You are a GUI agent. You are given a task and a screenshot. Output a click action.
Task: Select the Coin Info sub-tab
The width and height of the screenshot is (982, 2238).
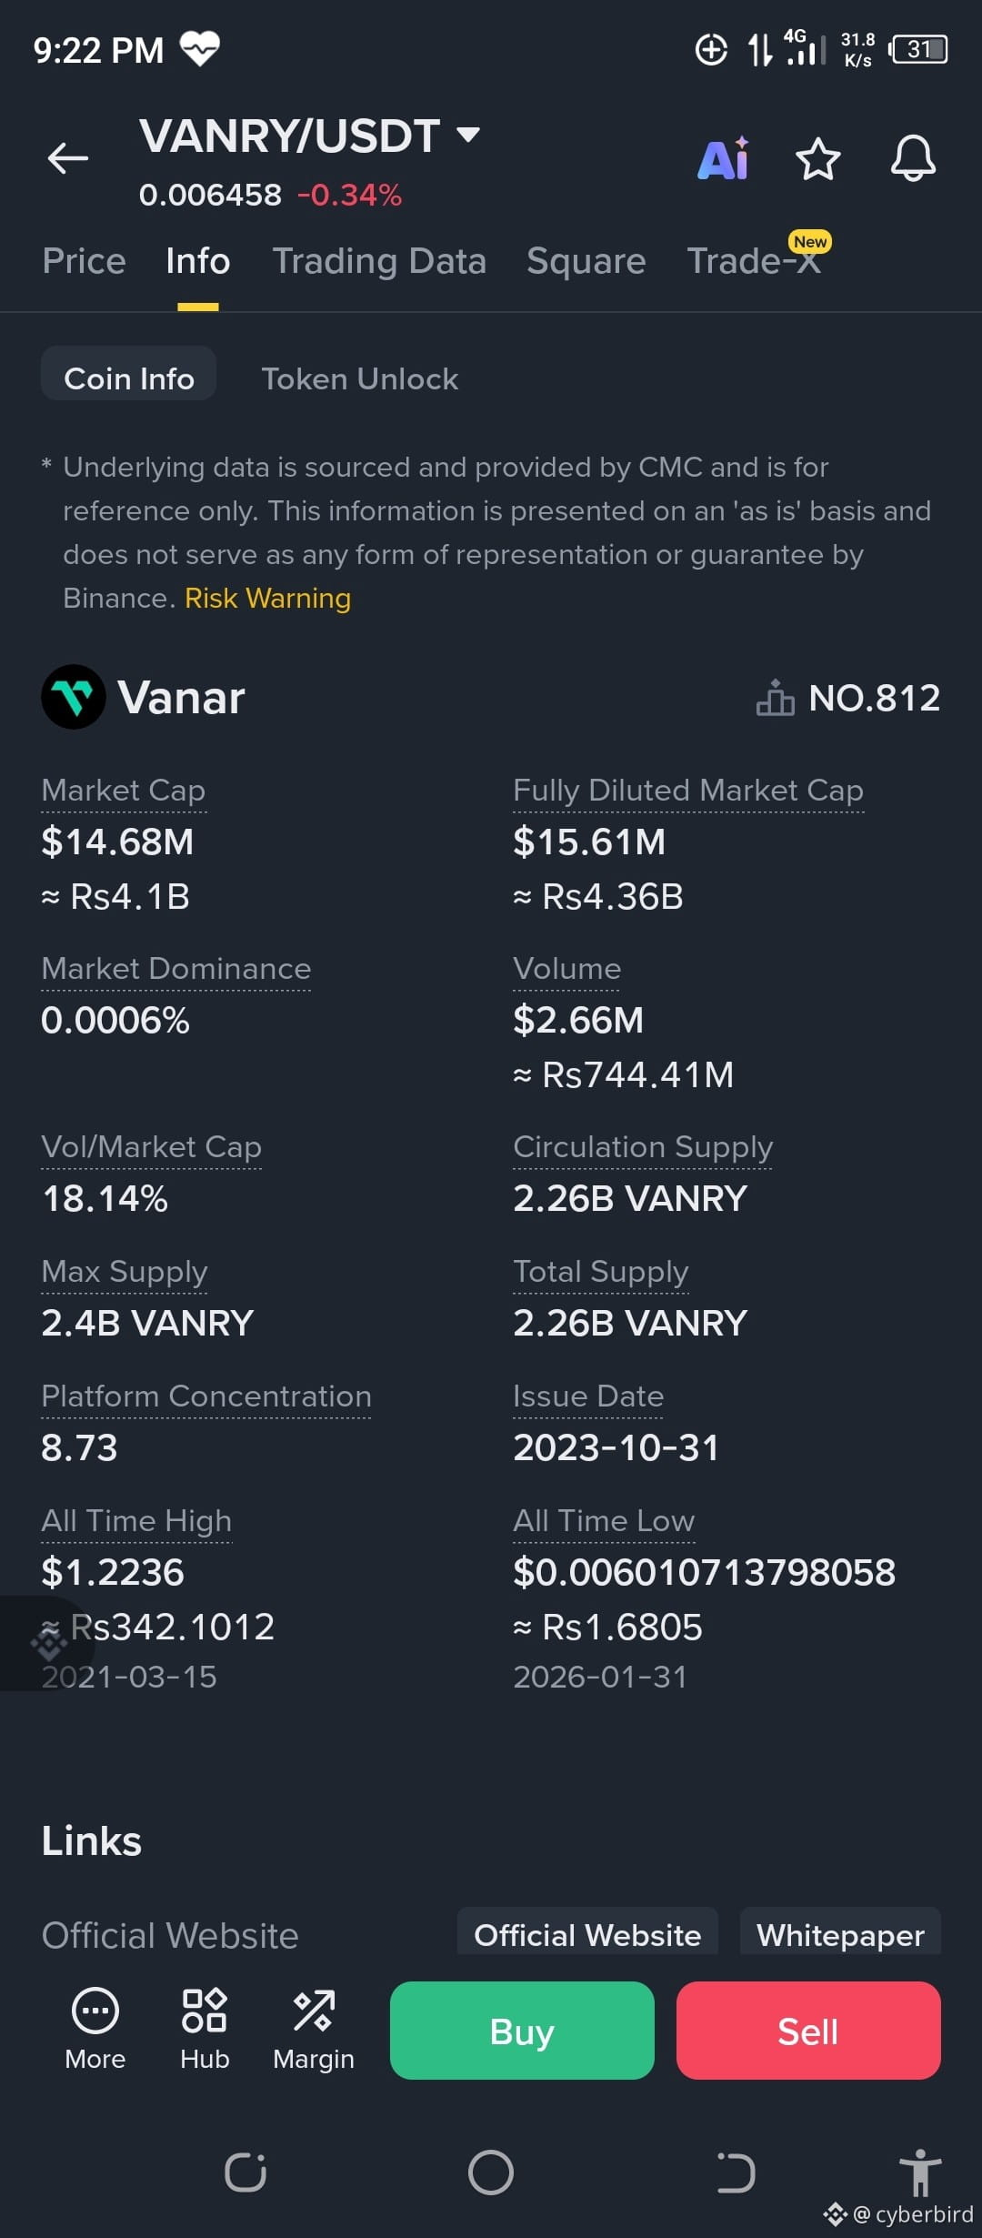129,378
